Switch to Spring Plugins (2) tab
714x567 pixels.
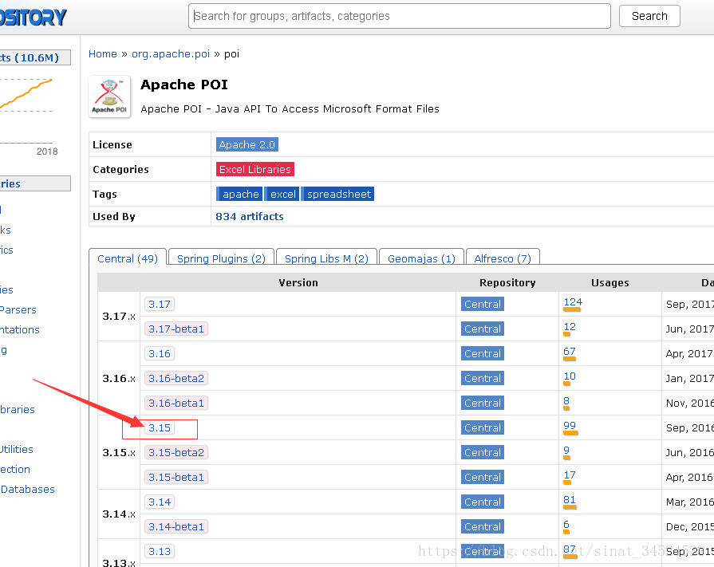tap(221, 258)
